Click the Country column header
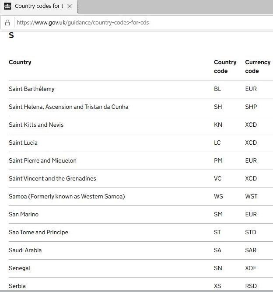Image resolution: width=273 pixels, height=292 pixels. pos(20,62)
